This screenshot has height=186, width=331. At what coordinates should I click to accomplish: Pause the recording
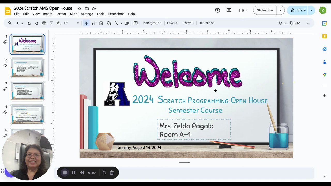(73, 173)
